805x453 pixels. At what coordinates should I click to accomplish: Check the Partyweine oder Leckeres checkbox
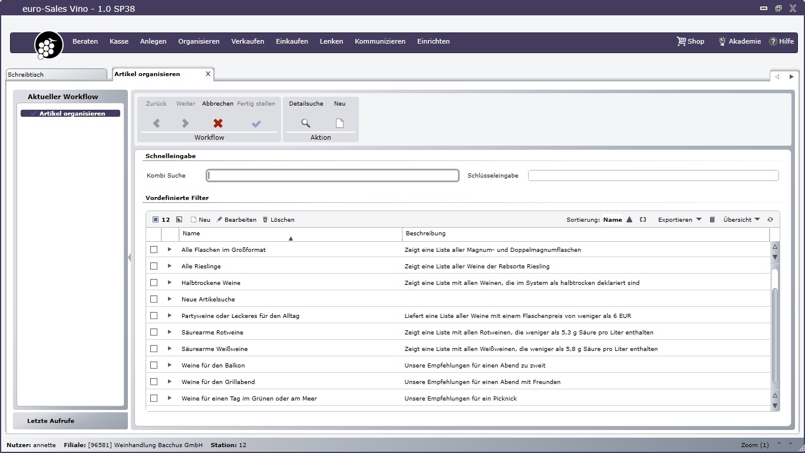154,316
